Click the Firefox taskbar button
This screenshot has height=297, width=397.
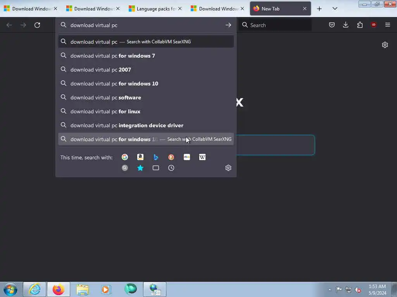click(x=59, y=289)
